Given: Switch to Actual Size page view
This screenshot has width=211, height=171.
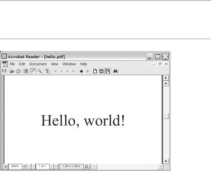Looking at the screenshot, I should click(95, 71).
